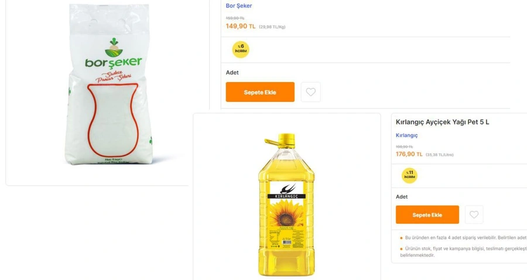Select the Kırlangıç Ayçiçek Yağı Pet 5 L title
The width and height of the screenshot is (527, 280).
point(442,122)
